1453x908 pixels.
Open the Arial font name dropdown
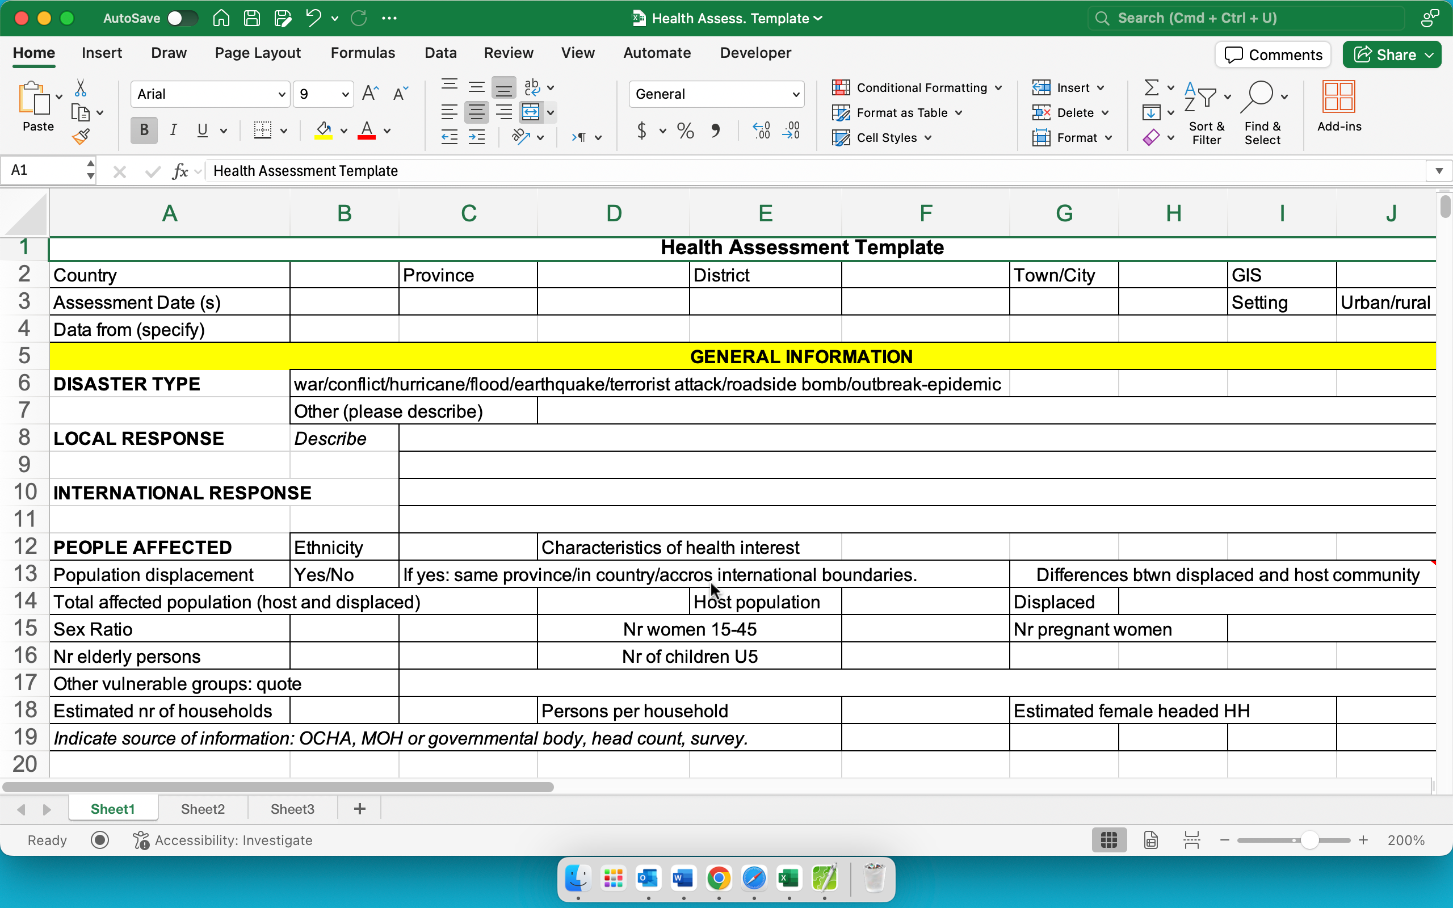click(281, 94)
